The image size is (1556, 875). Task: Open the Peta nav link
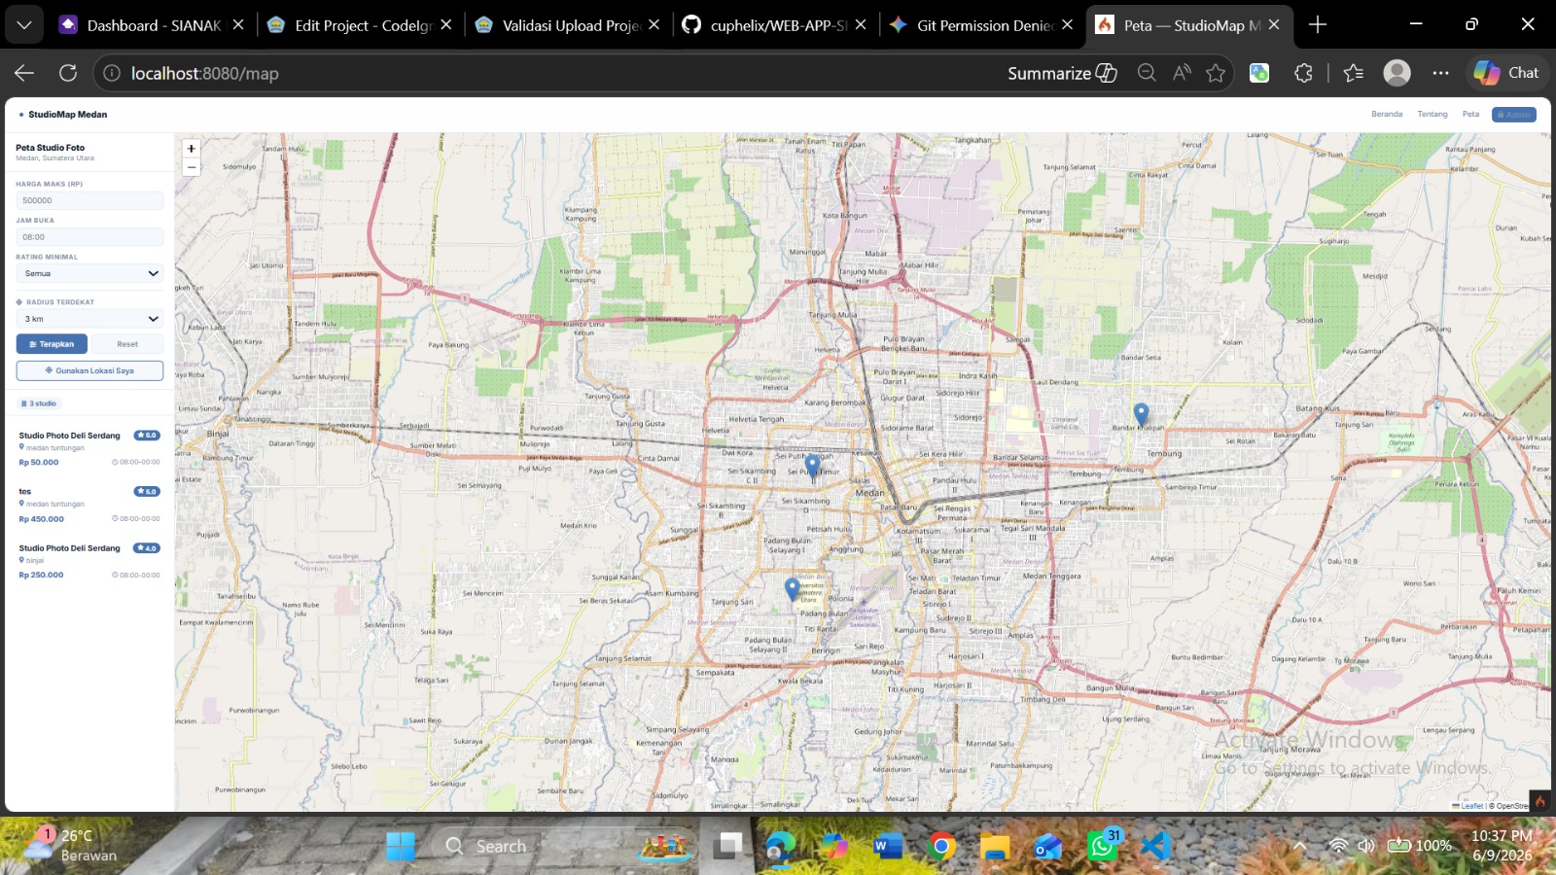click(x=1470, y=115)
